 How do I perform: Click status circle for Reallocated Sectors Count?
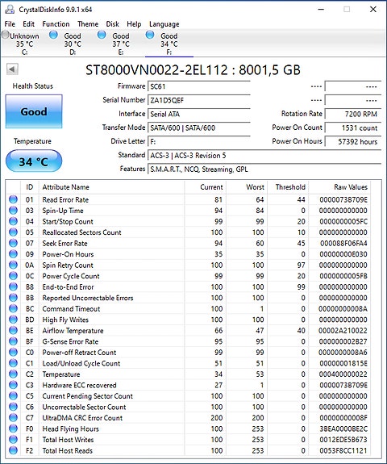tap(14, 232)
